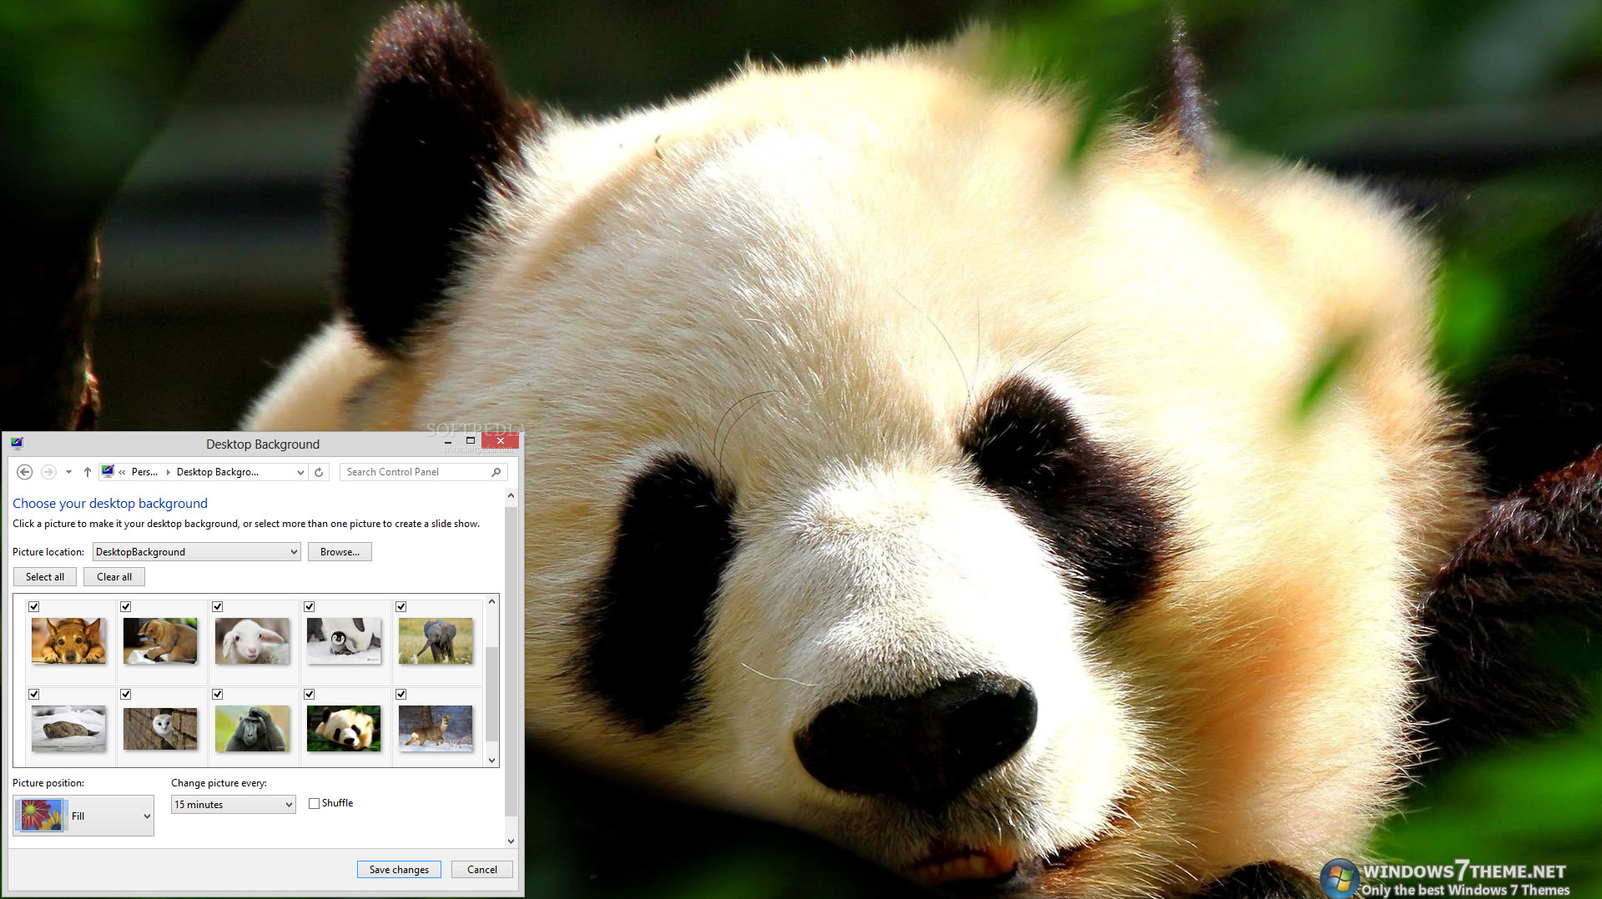
Task: Uncheck the panda wallpaper checkbox
Action: (310, 695)
